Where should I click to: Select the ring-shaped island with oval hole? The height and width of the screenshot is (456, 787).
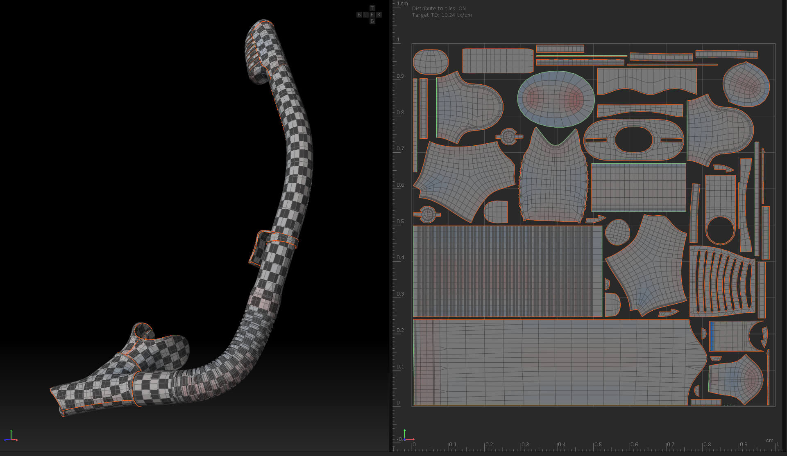pos(633,140)
